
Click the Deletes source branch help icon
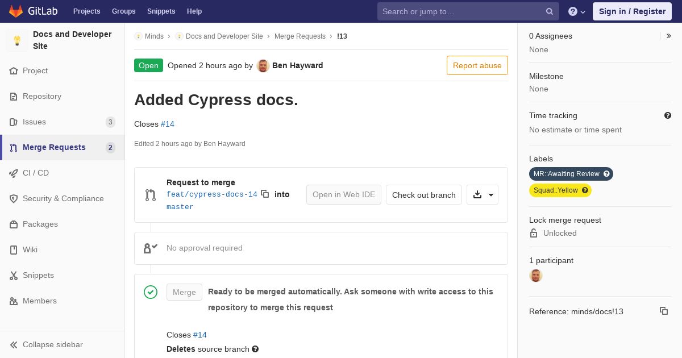click(x=255, y=349)
